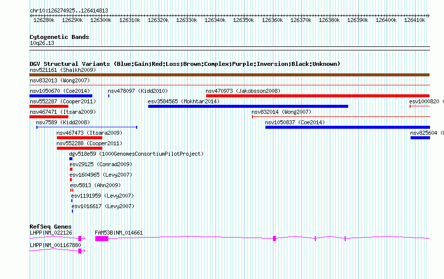Click the 10q26.13 cytogenetic band label

pos(42,43)
